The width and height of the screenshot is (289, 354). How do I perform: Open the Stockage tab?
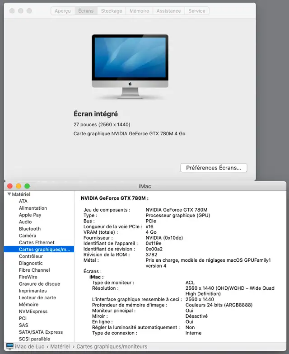[x=112, y=11]
